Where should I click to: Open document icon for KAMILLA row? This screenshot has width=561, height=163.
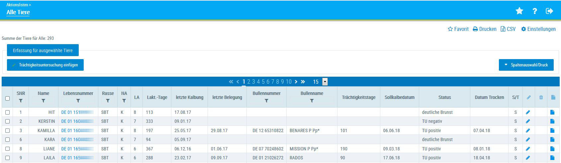pos(552,131)
